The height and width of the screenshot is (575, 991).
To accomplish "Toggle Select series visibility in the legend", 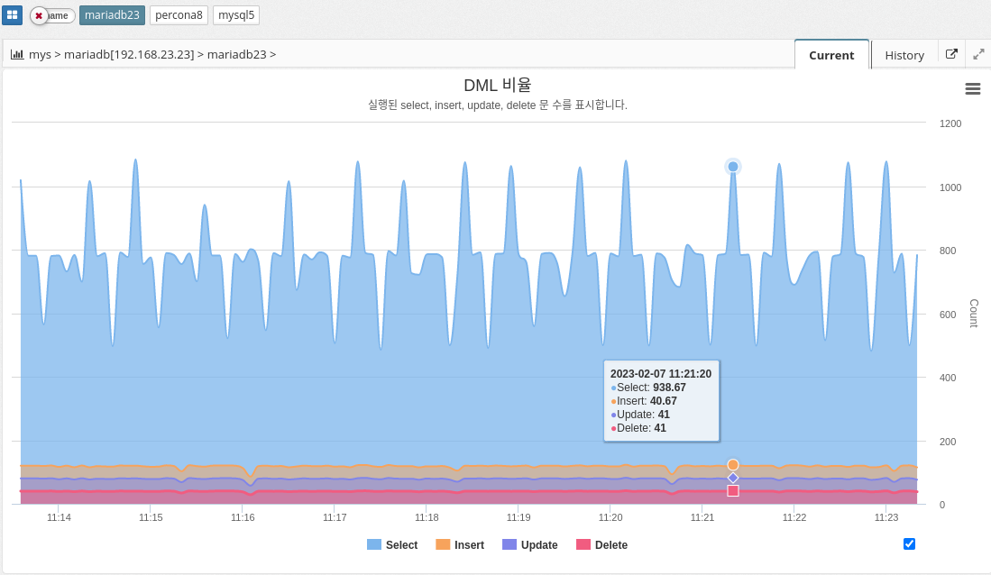I will pyautogui.click(x=392, y=545).
